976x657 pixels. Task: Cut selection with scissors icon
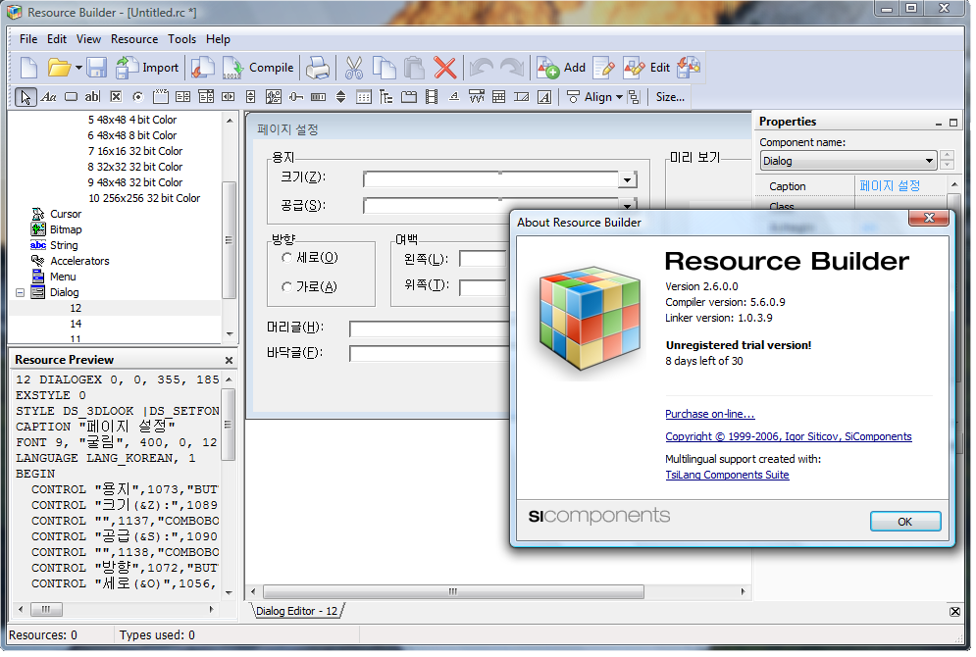[x=353, y=68]
